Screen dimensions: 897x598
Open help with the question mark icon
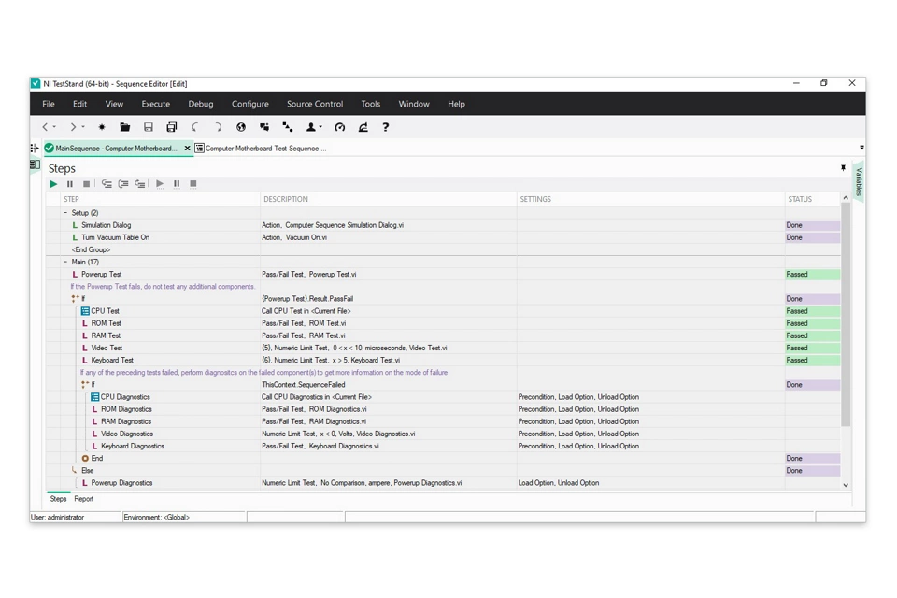click(385, 127)
